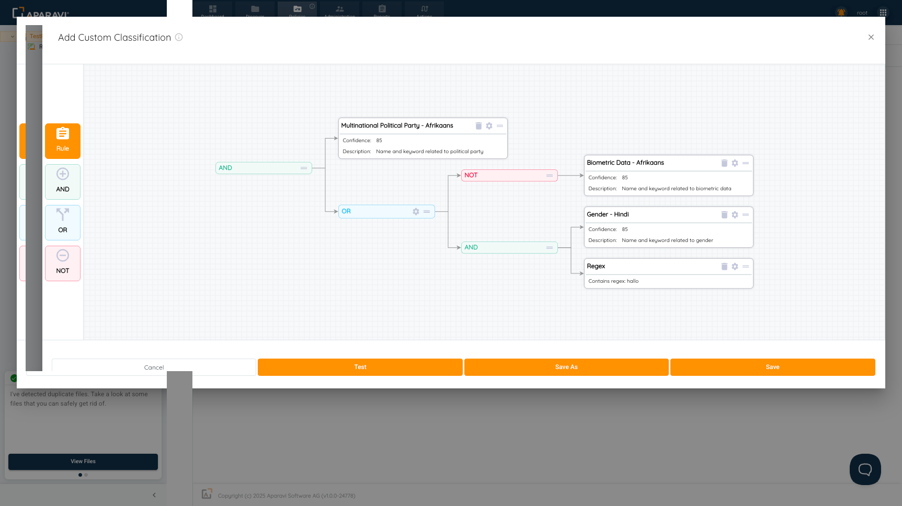The height and width of the screenshot is (506, 902).
Task: Delete the Gender - Hindi rule
Action: [724, 215]
